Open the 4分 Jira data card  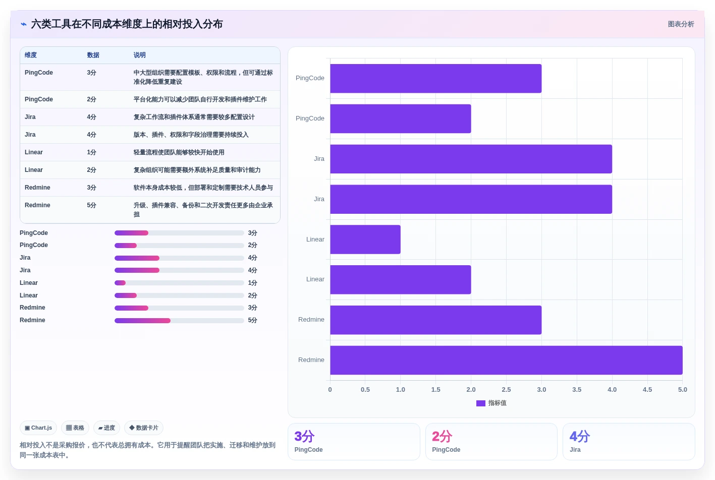(x=629, y=442)
